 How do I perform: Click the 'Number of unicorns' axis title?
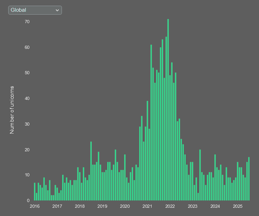coord(12,111)
